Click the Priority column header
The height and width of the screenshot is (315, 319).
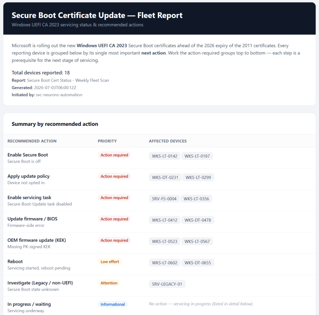pos(107,141)
